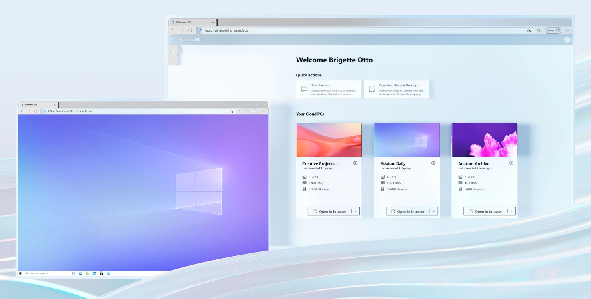Select the Windows 365 tab in rear browser
Screen dimensions: 591x299
(x=194, y=22)
